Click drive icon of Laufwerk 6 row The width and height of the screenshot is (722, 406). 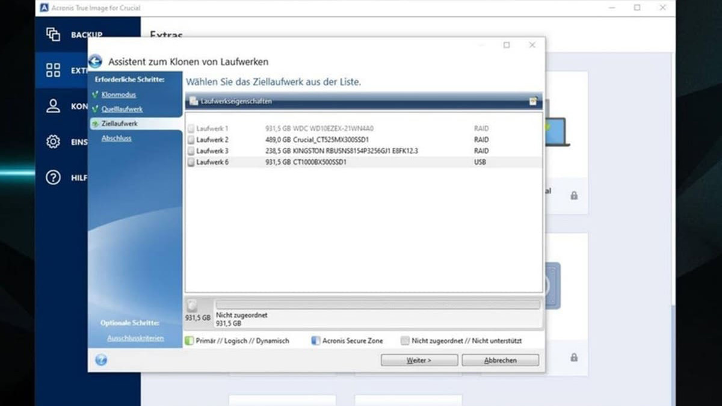pyautogui.click(x=191, y=162)
